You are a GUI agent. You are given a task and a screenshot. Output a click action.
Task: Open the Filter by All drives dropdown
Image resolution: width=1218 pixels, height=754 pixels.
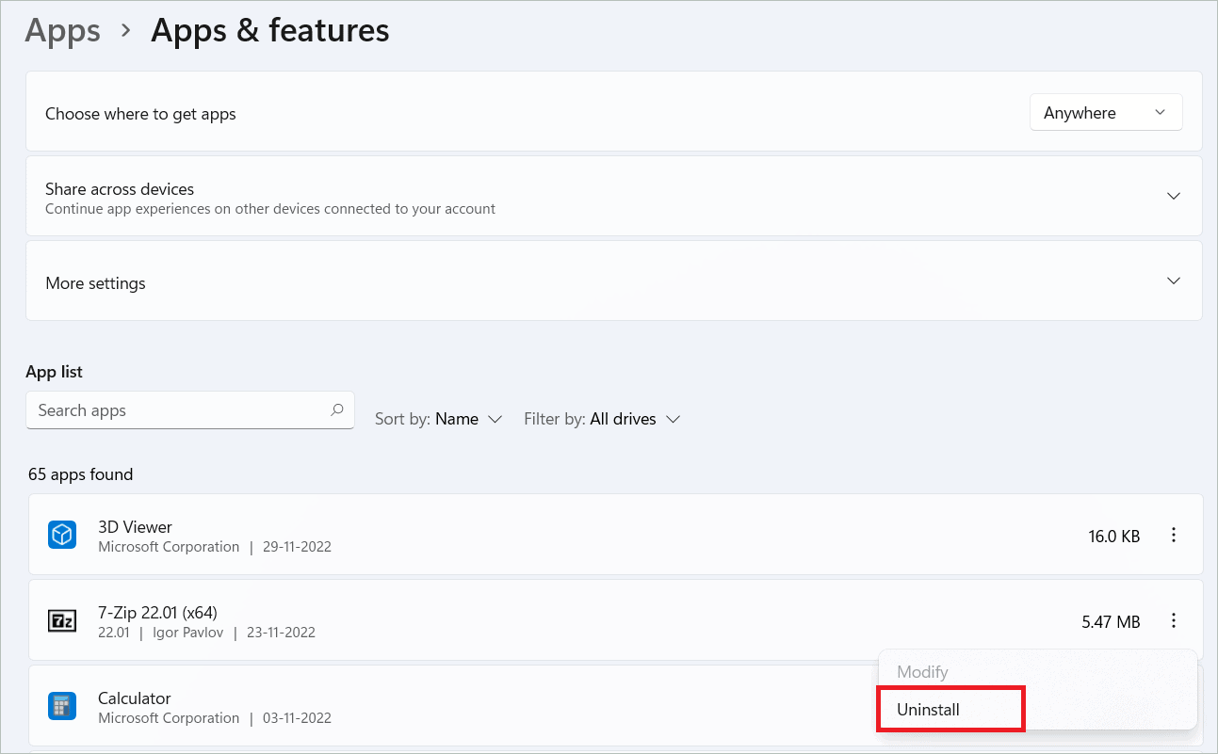602,419
